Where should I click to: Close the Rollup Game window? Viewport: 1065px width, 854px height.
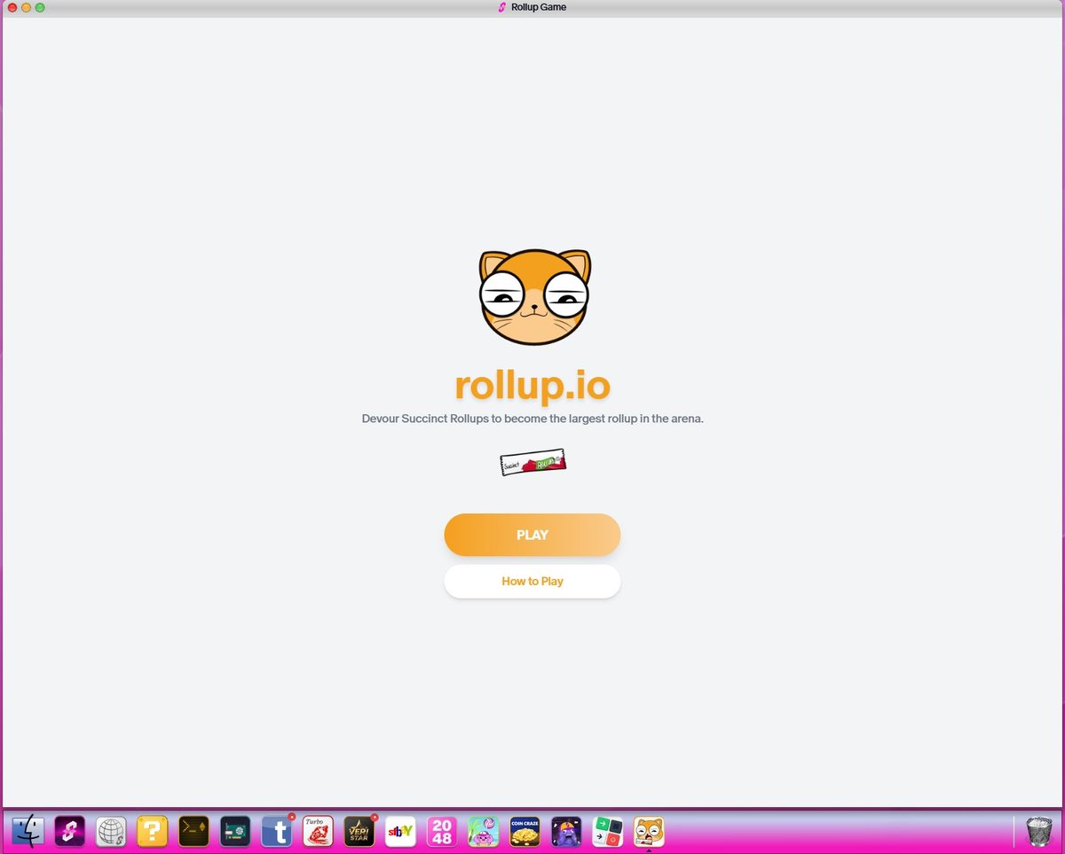click(x=12, y=7)
